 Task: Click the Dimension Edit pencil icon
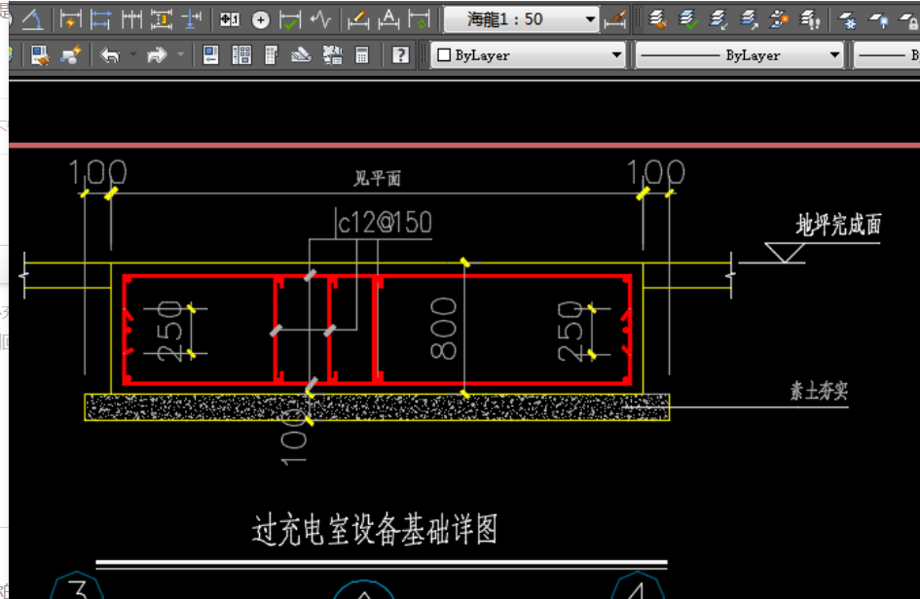point(358,19)
